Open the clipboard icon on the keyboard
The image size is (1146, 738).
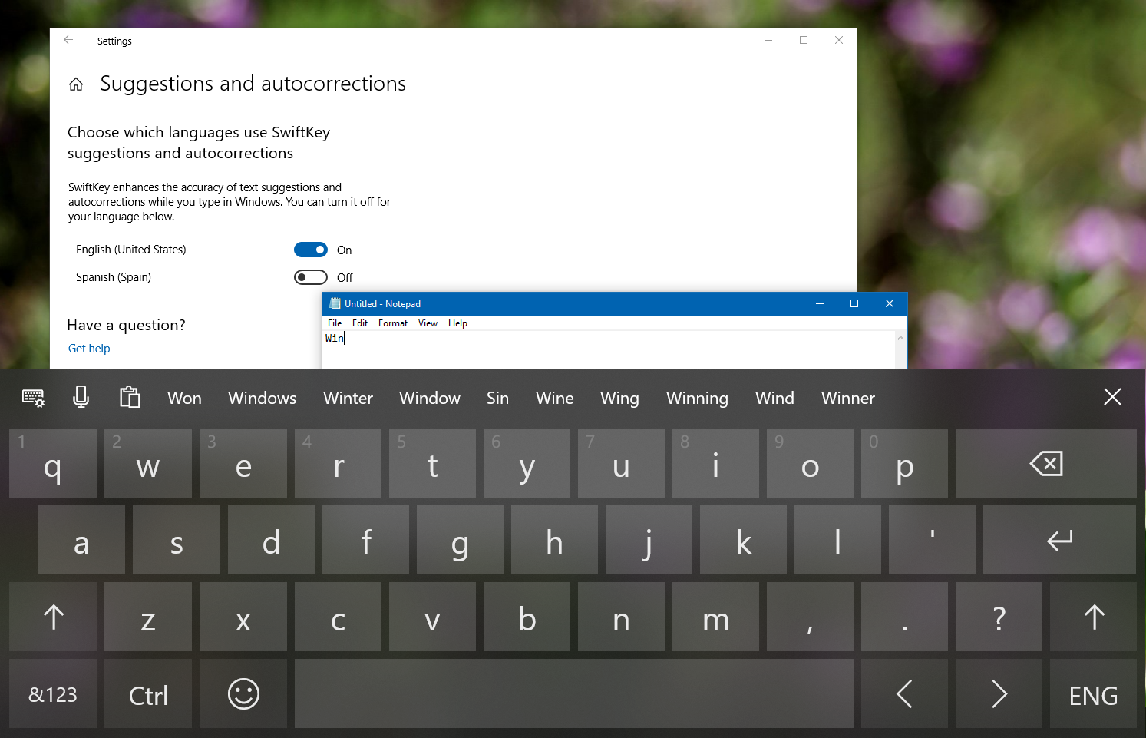[x=130, y=398]
